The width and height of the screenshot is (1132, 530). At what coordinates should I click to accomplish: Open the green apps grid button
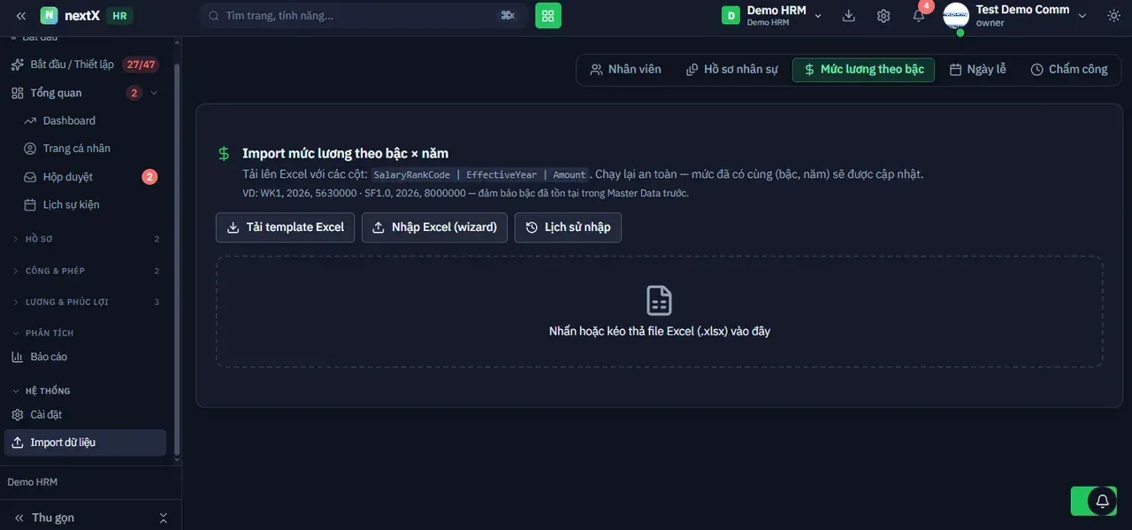click(x=548, y=15)
